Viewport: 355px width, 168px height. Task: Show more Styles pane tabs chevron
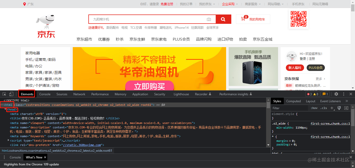coord(347,101)
